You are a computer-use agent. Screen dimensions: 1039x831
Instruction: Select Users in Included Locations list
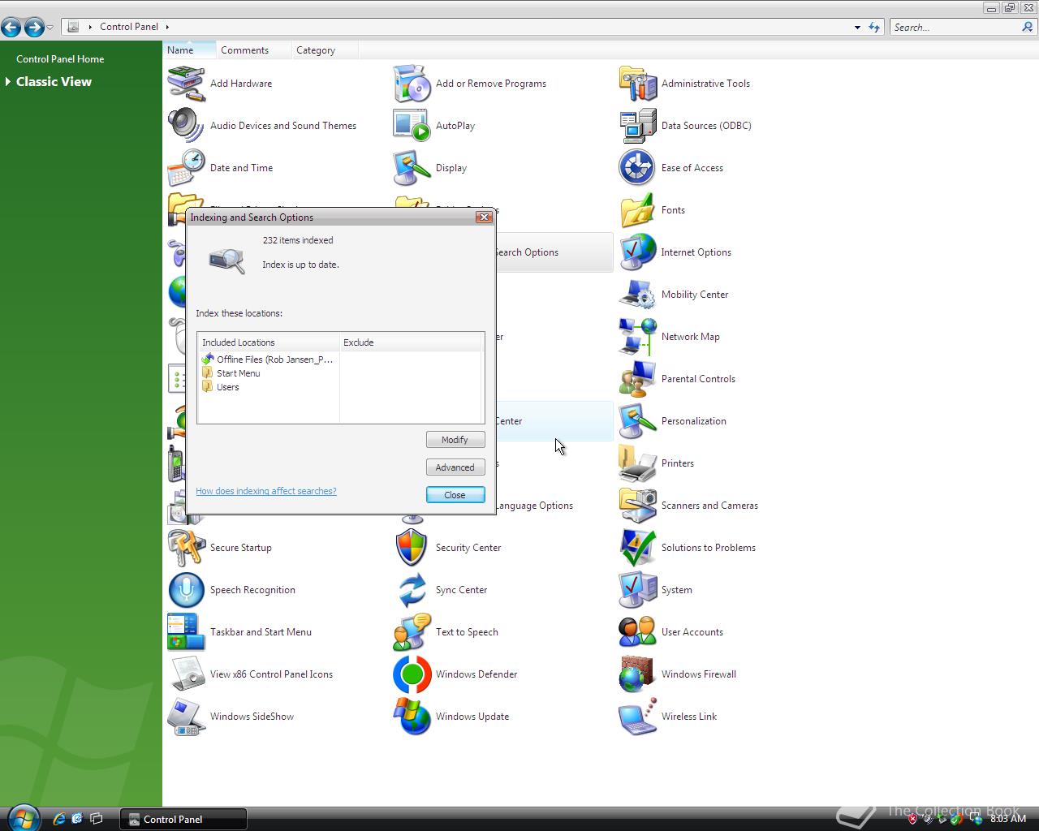pyautogui.click(x=221, y=387)
